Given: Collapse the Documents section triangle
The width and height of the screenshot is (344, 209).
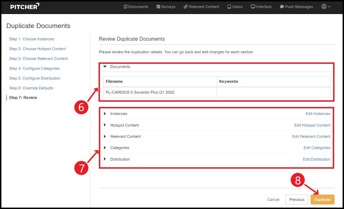Looking at the screenshot, I should coord(105,67).
